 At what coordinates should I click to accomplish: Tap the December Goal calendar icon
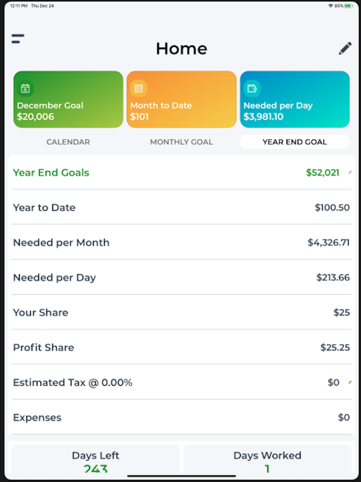point(25,88)
